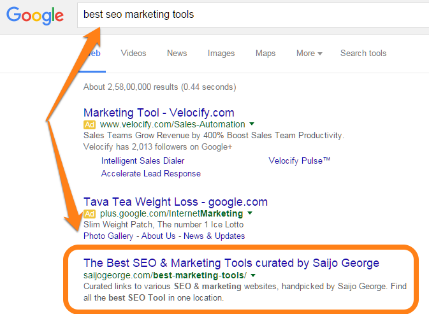Click the Ad badge beside velocify.com URL
Image resolution: width=429 pixels, height=314 pixels.
(90, 124)
